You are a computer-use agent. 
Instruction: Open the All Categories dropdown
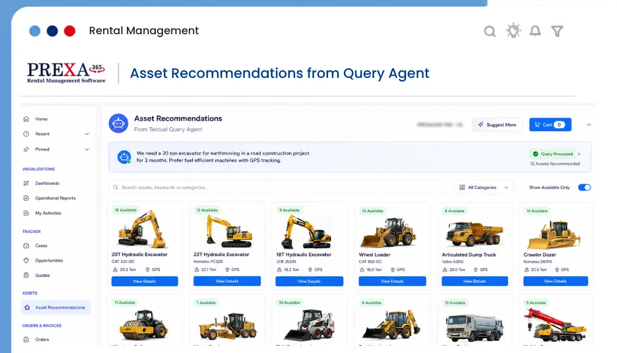click(x=484, y=188)
